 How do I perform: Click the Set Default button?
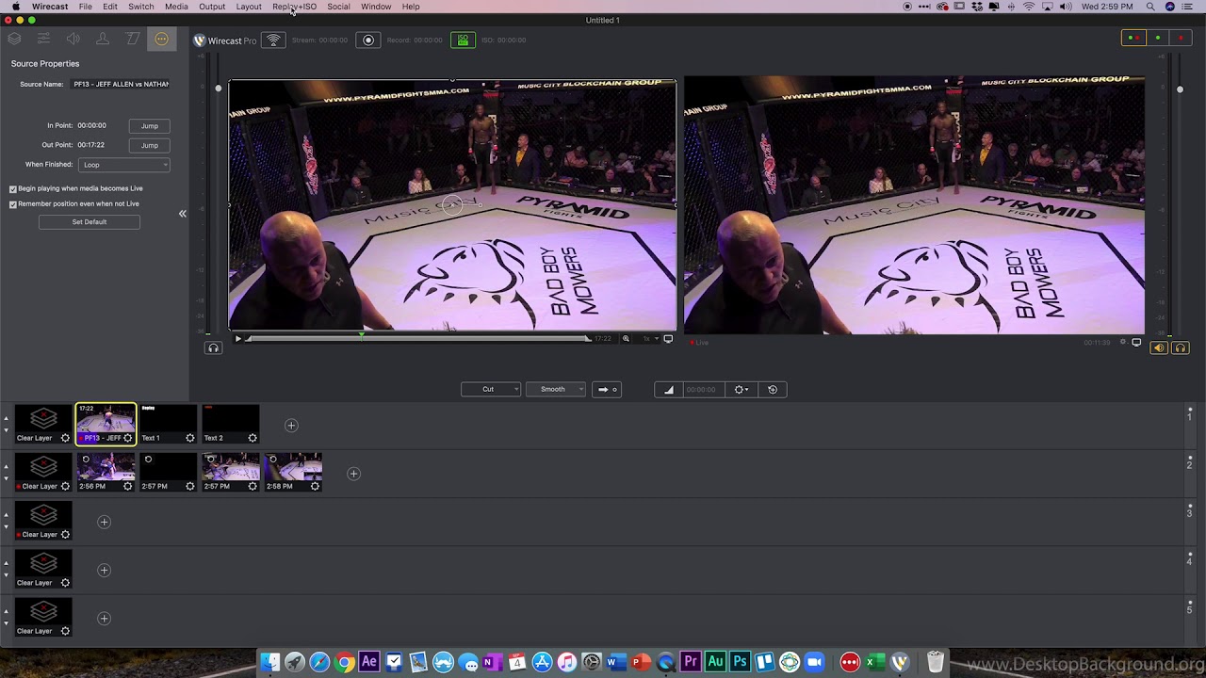(x=90, y=222)
